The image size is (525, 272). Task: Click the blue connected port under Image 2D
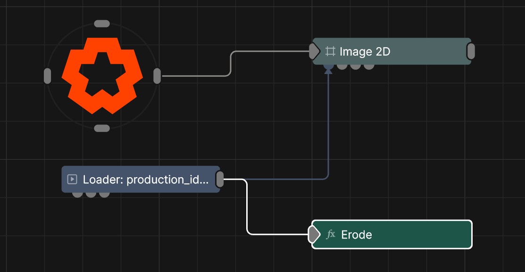[x=328, y=67]
